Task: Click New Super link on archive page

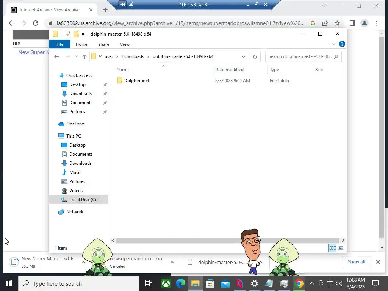Action: tap(34, 52)
